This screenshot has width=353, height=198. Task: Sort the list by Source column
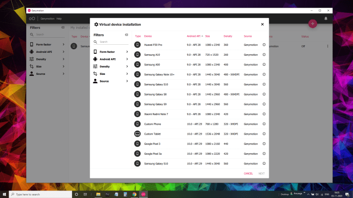coord(248,36)
